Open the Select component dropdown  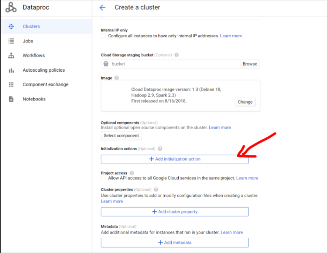tap(121, 136)
